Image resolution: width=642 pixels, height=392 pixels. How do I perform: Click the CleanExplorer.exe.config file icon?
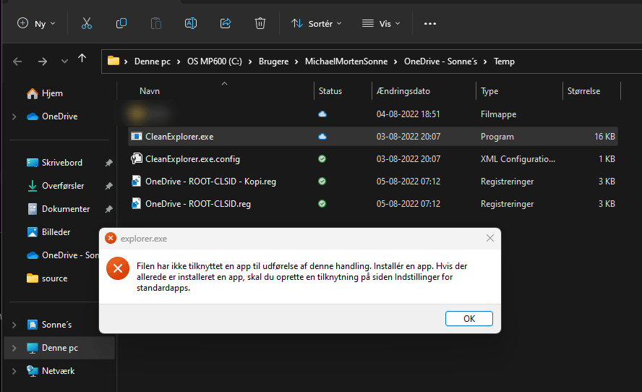[137, 158]
